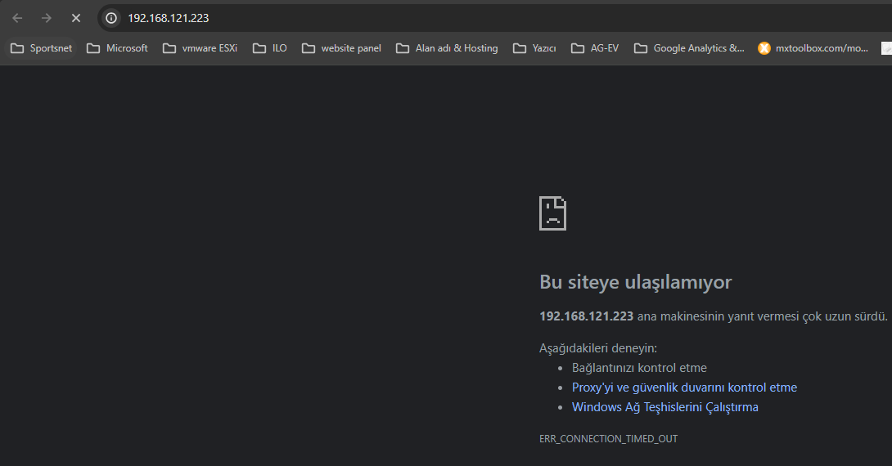Click the ERR_CONNECTION_TIMED_OUT error code

tap(608, 439)
